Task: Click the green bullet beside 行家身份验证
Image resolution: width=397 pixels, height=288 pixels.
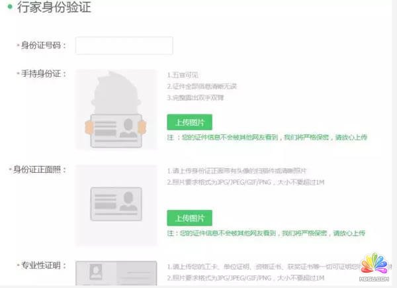Action: 10,8
